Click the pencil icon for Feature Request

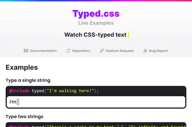(x=102, y=51)
